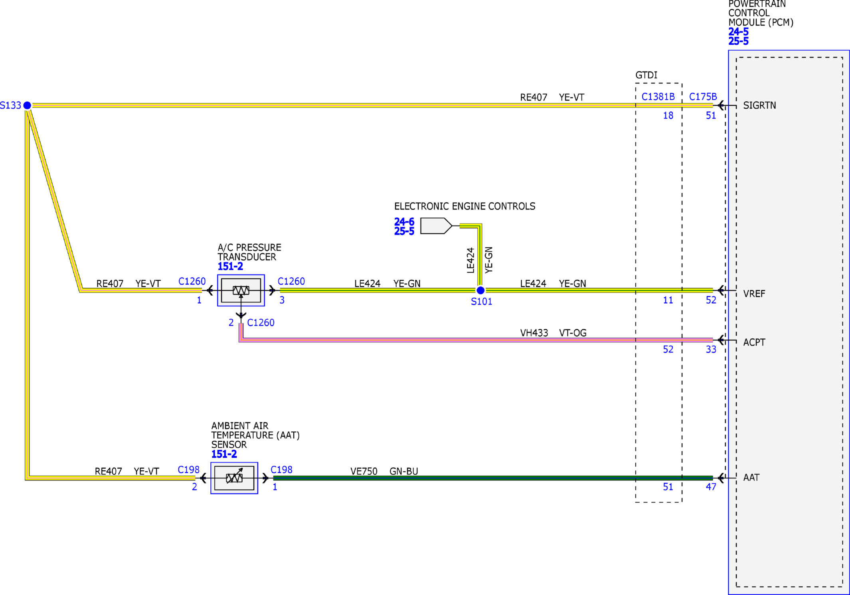Image resolution: width=850 pixels, height=595 pixels.
Task: Open the 24-5 link under PCM title
Action: coord(738,32)
